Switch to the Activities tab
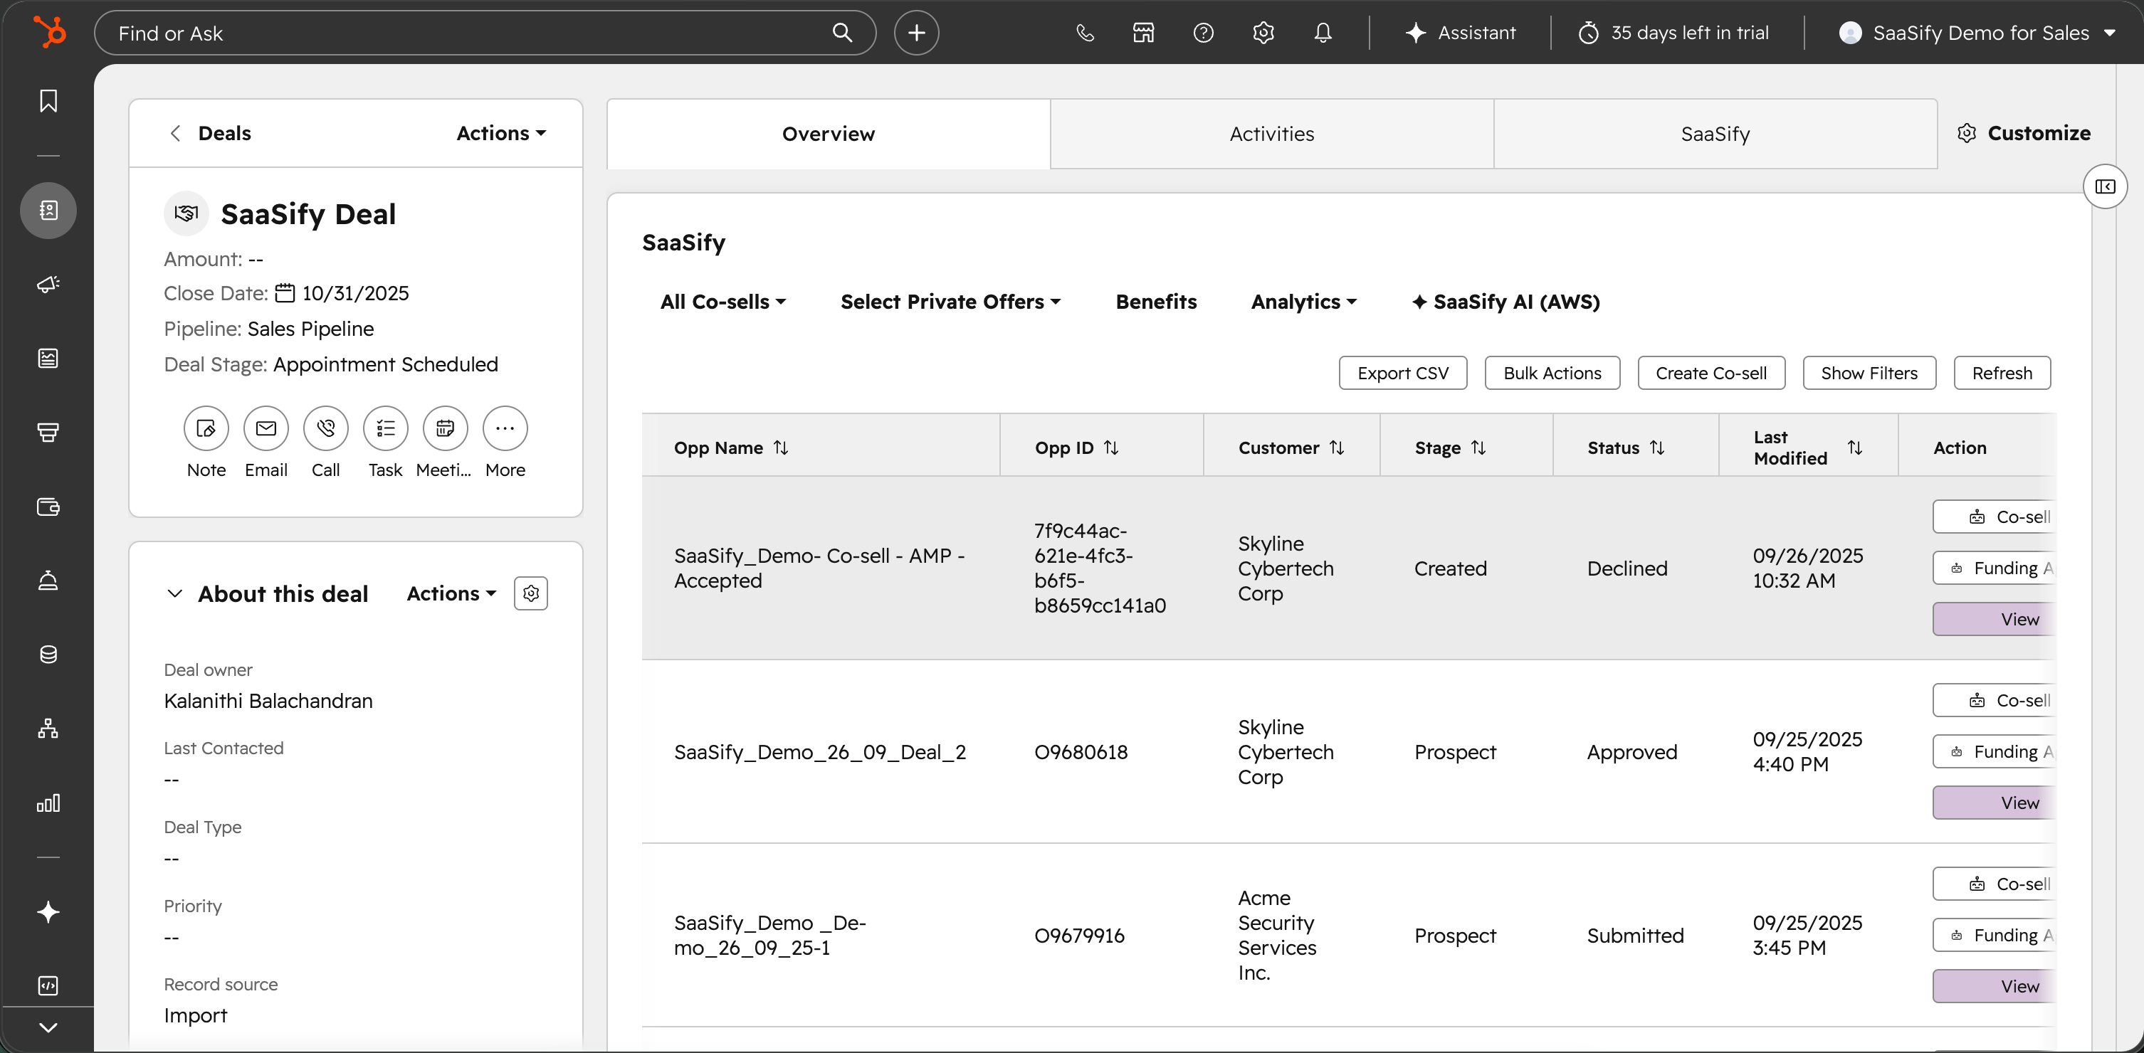2144x1053 pixels. pyautogui.click(x=1272, y=134)
